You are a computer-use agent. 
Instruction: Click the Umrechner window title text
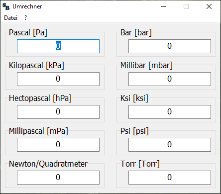[27, 6]
